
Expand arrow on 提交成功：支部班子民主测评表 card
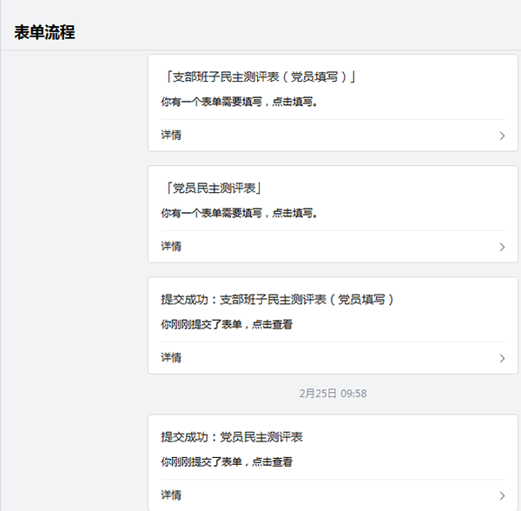coord(502,358)
